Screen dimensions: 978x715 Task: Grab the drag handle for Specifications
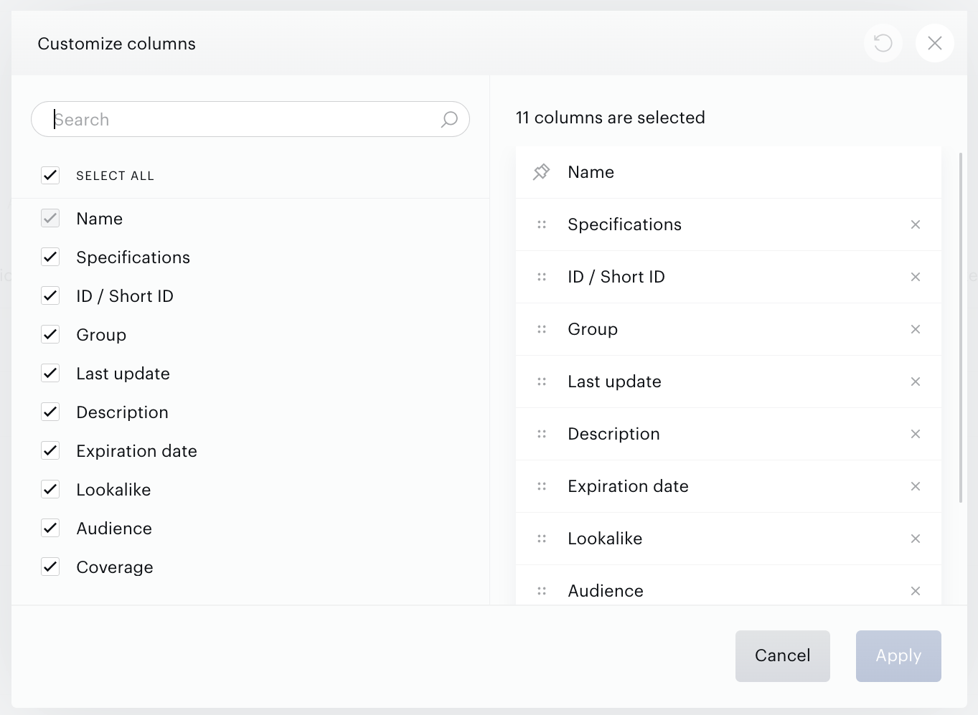pos(542,224)
